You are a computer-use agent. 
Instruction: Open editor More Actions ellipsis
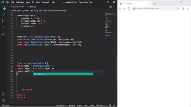(x=114, y=7)
